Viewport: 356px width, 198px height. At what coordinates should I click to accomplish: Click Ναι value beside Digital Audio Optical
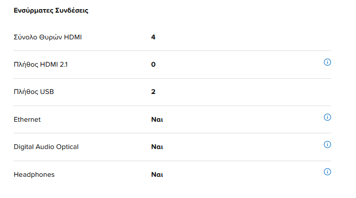[157, 147]
